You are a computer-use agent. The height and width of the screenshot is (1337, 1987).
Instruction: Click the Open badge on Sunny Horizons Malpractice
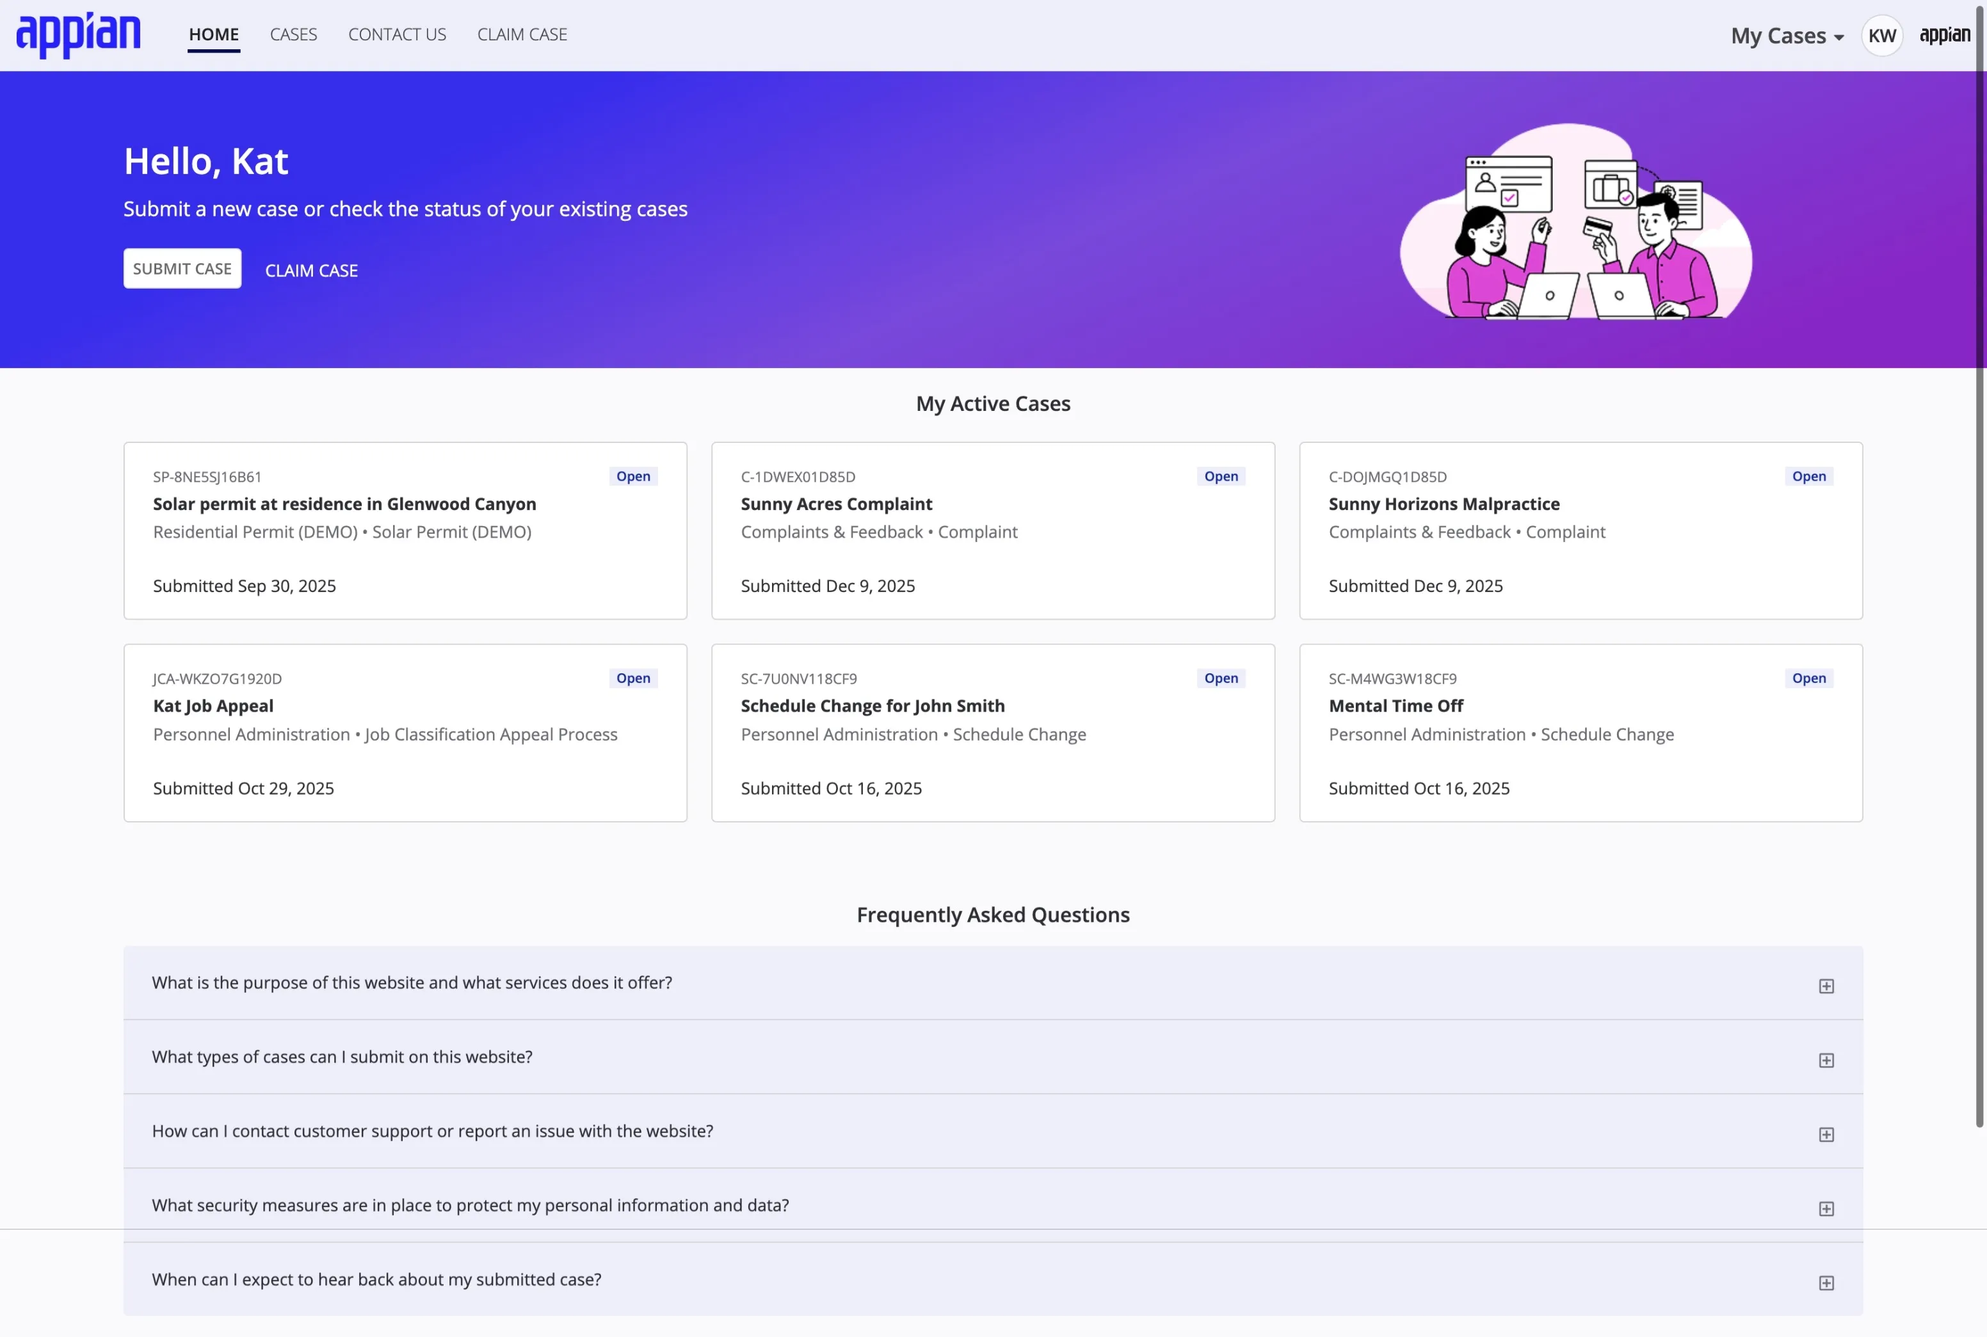[x=1809, y=476]
